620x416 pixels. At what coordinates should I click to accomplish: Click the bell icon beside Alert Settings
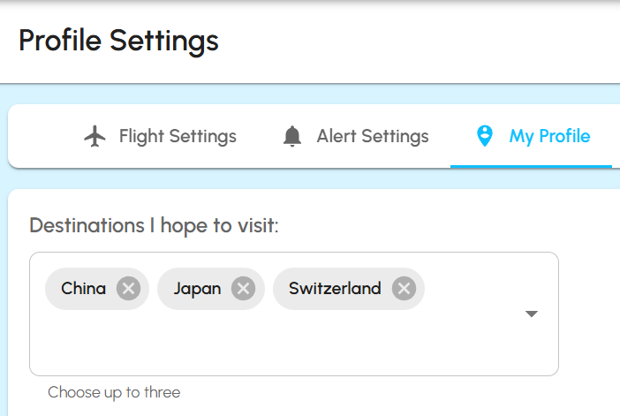pos(292,137)
